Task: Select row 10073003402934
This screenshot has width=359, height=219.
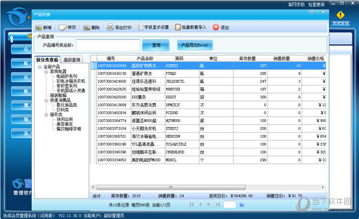Action: (208, 112)
